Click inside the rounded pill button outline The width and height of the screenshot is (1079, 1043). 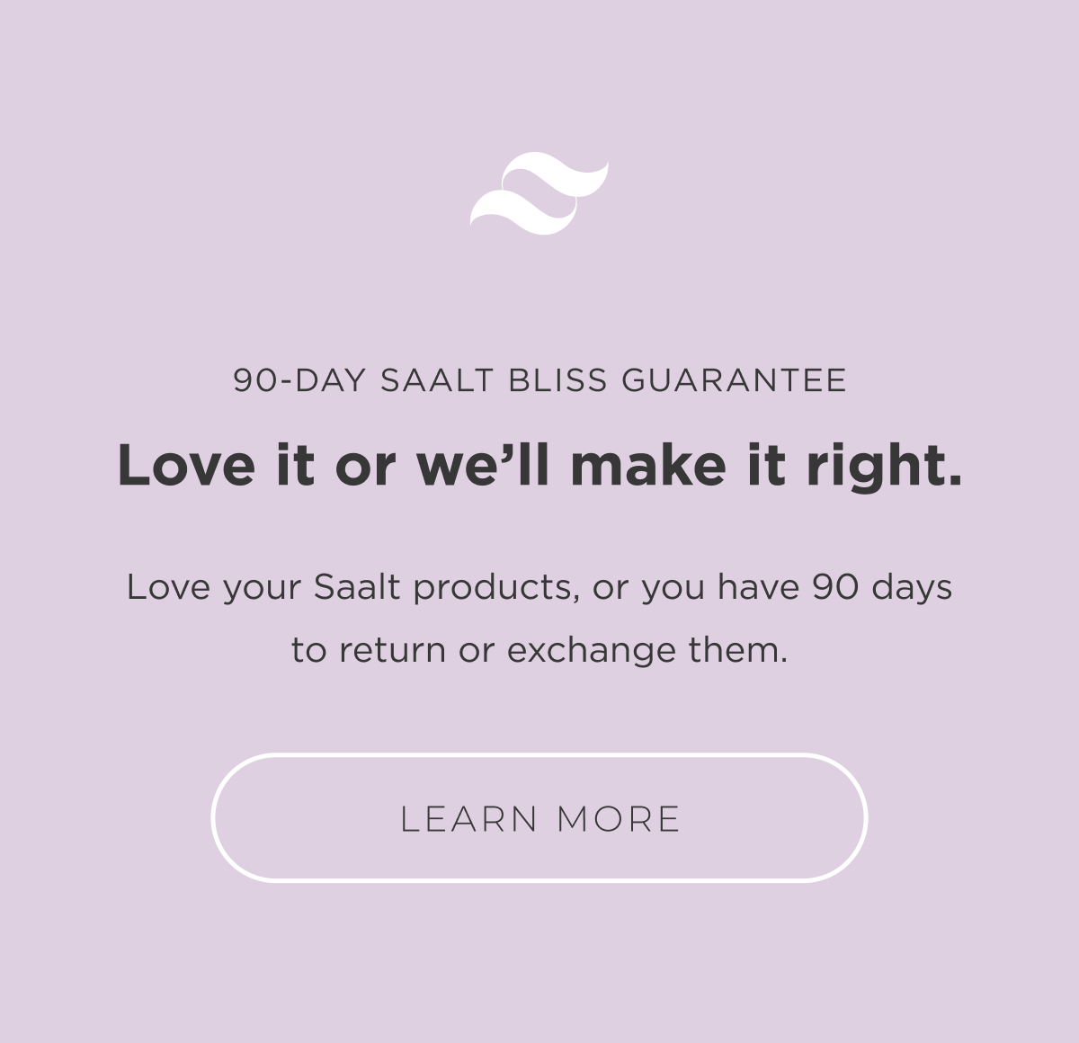(x=539, y=818)
